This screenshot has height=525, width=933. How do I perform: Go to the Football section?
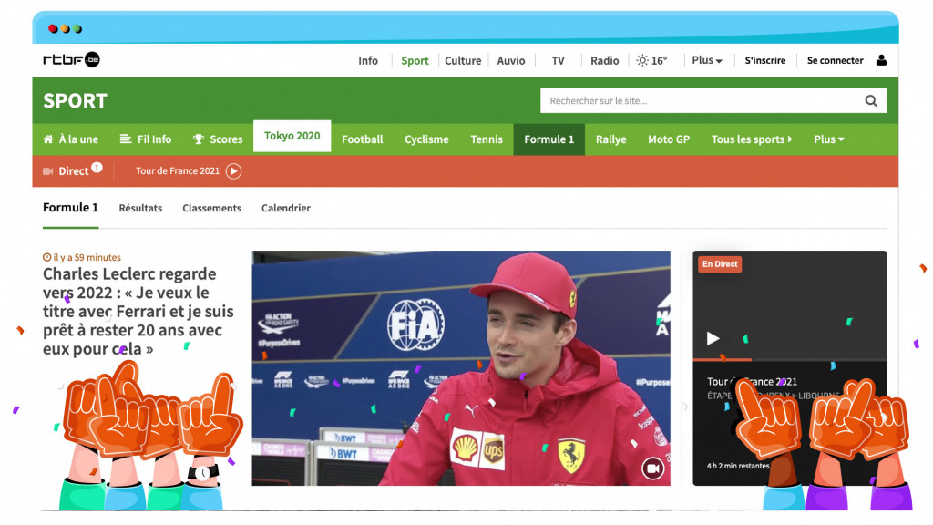363,139
